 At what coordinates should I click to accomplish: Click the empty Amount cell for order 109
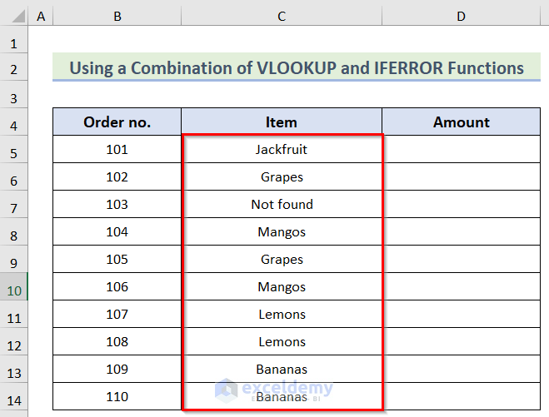click(x=461, y=370)
